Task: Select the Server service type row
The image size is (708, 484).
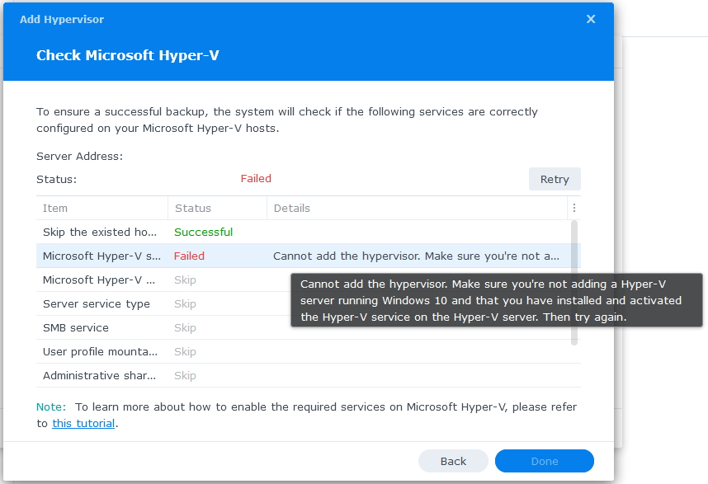Action: (163, 303)
